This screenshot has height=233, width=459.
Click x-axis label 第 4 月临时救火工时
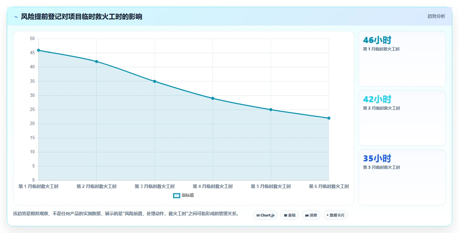click(x=212, y=186)
